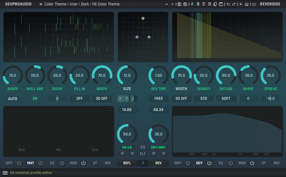Adjust the DRY/WET knob showing 30.0
This screenshot has height=177, width=286.
pyautogui.click(x=158, y=134)
